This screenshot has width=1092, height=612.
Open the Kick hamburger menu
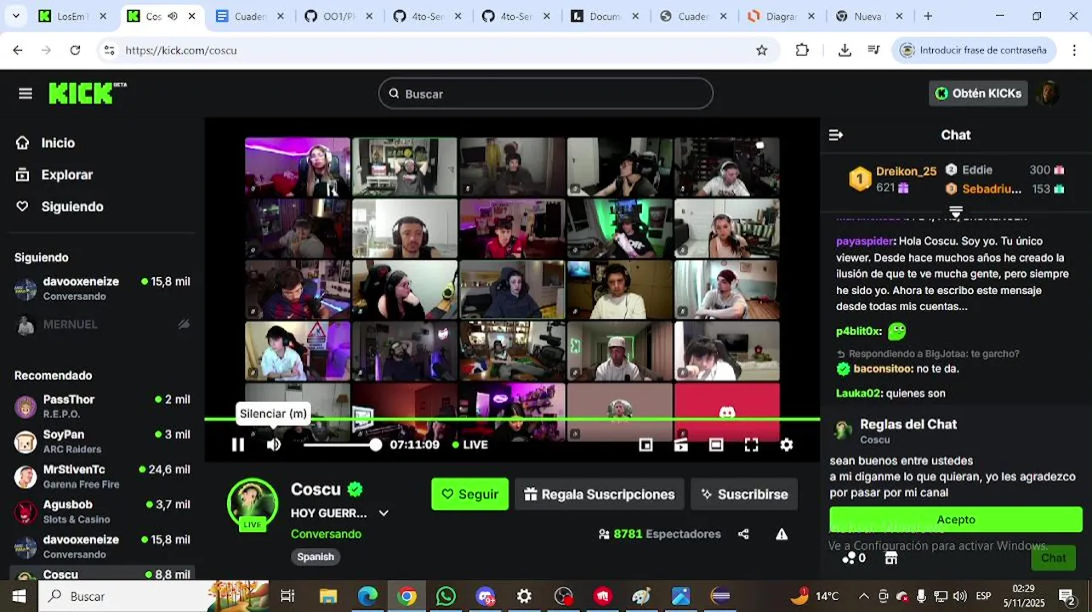(26, 93)
